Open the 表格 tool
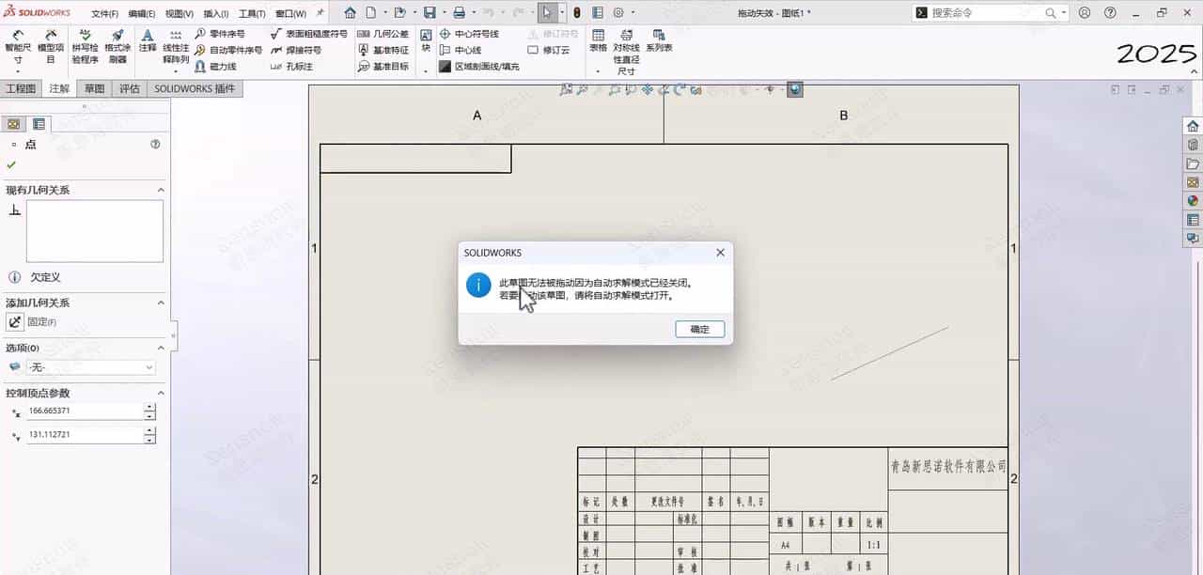1203x575 pixels. point(599,42)
